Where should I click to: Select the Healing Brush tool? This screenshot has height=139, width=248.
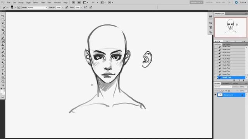click(x=3, y=38)
